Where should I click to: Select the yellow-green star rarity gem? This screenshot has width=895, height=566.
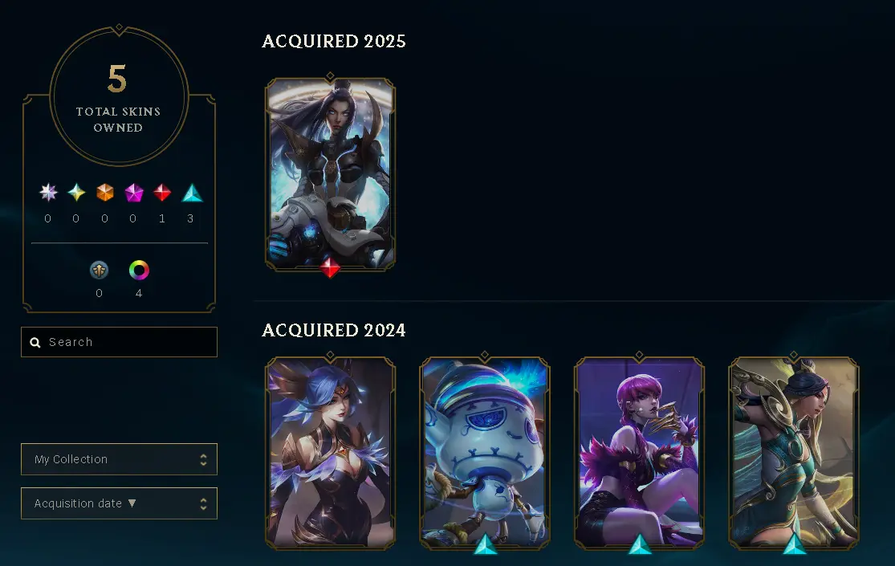tap(76, 193)
